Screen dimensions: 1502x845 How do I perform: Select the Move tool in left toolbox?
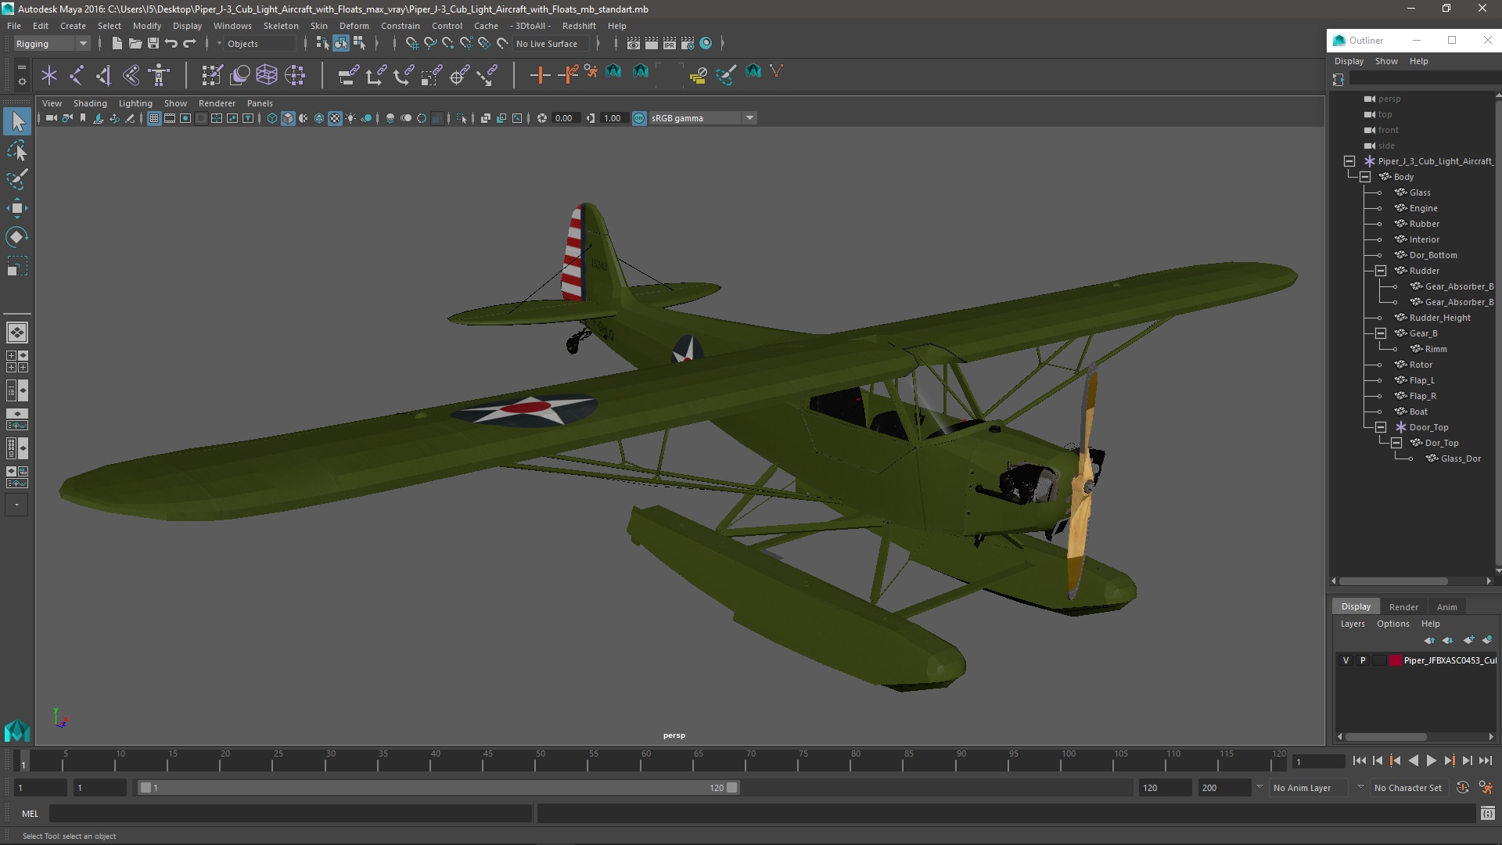pos(16,208)
